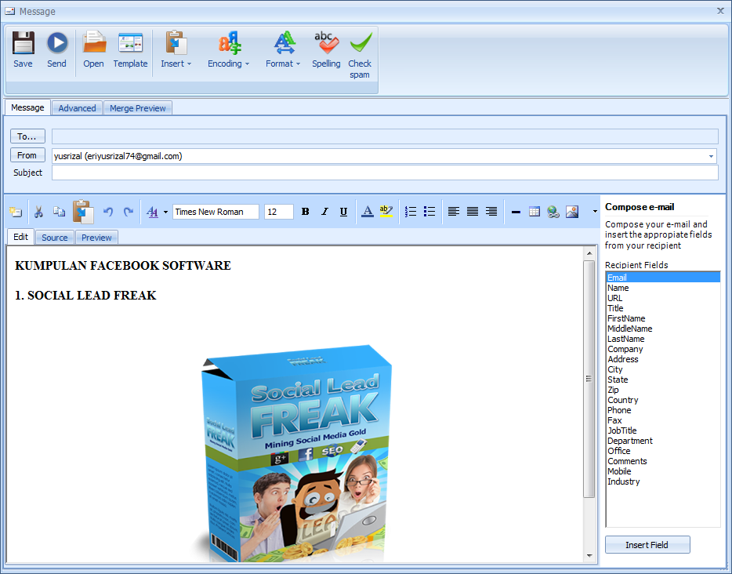Redo the last edit
Image resolution: width=732 pixels, height=574 pixels.
(129, 212)
